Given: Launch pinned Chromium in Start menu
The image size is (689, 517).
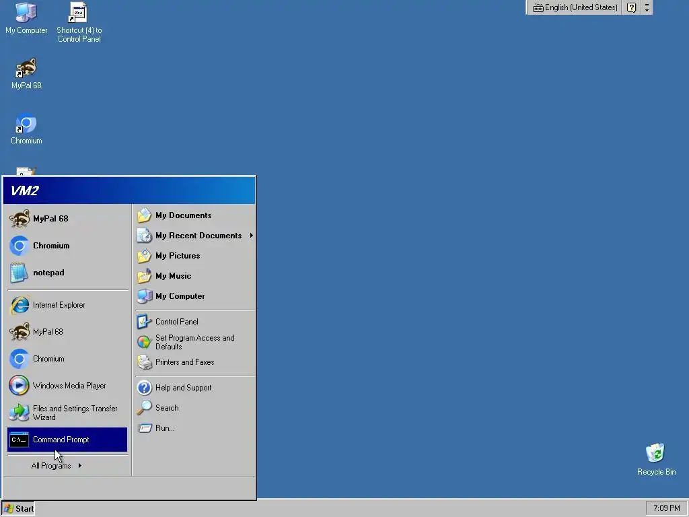Looking at the screenshot, I should point(67,246).
